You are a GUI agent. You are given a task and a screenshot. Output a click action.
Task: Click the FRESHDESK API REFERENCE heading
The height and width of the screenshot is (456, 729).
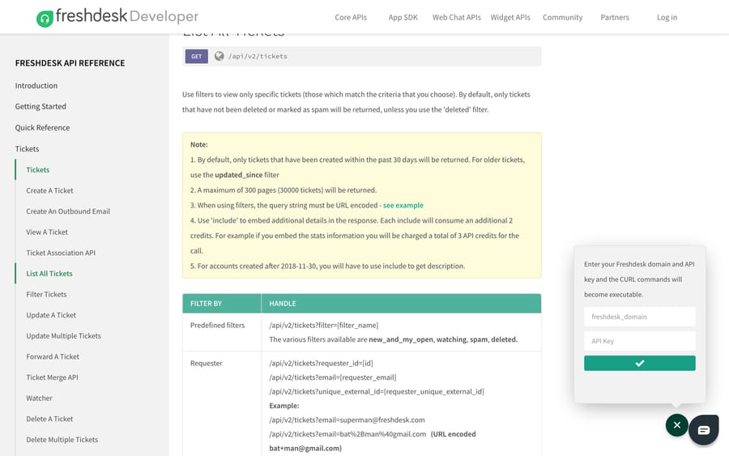(x=70, y=63)
